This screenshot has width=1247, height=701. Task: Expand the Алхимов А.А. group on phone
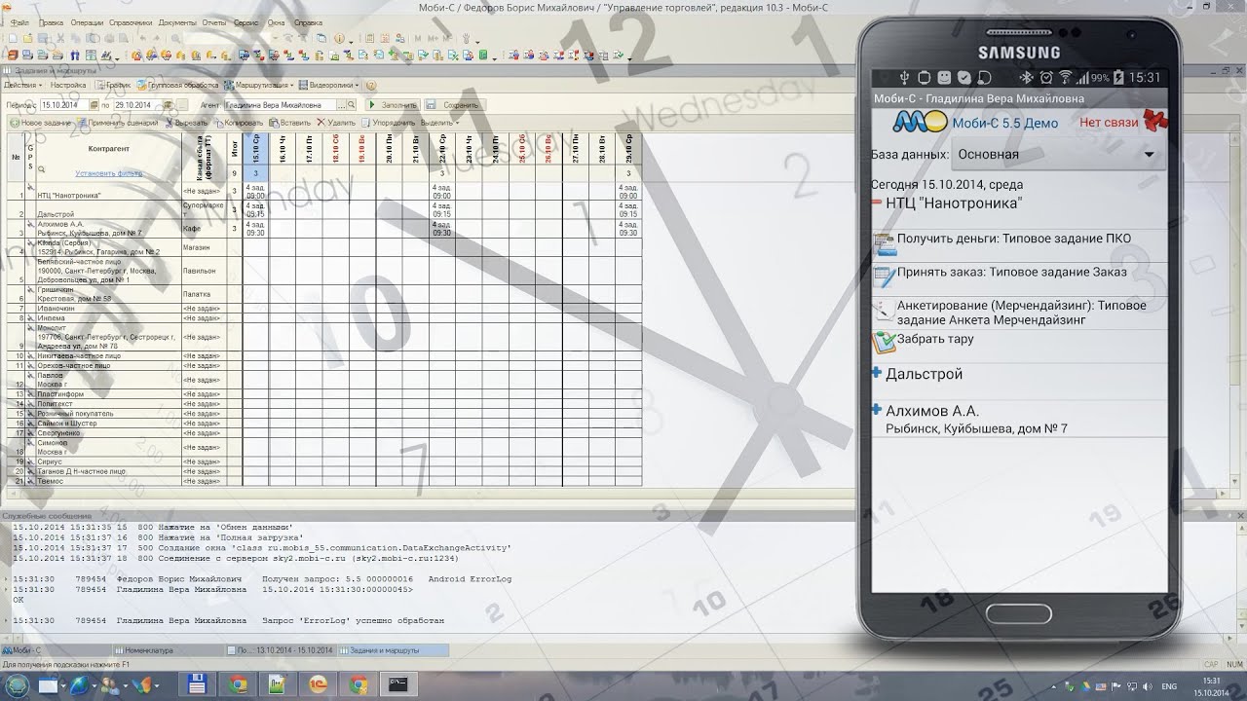[877, 410]
